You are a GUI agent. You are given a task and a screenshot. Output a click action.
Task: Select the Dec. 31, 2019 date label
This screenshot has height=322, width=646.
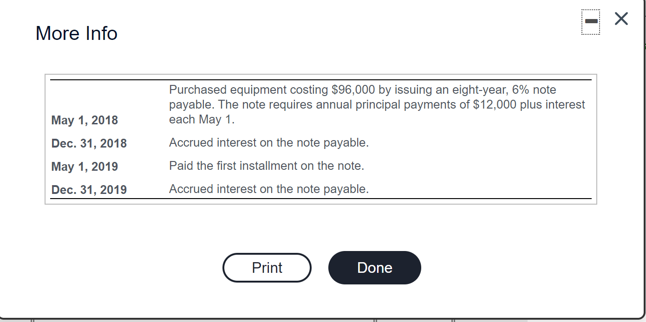pos(89,189)
